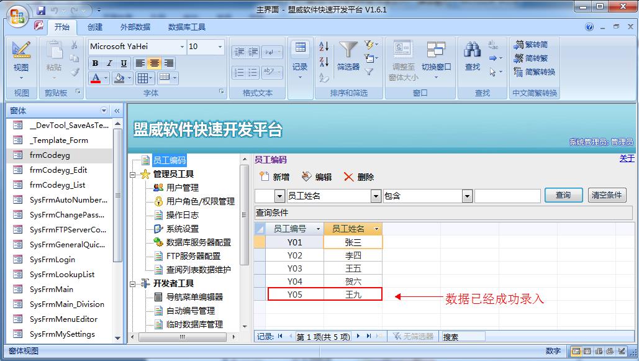Switch to the 创建 tab

coord(95,27)
